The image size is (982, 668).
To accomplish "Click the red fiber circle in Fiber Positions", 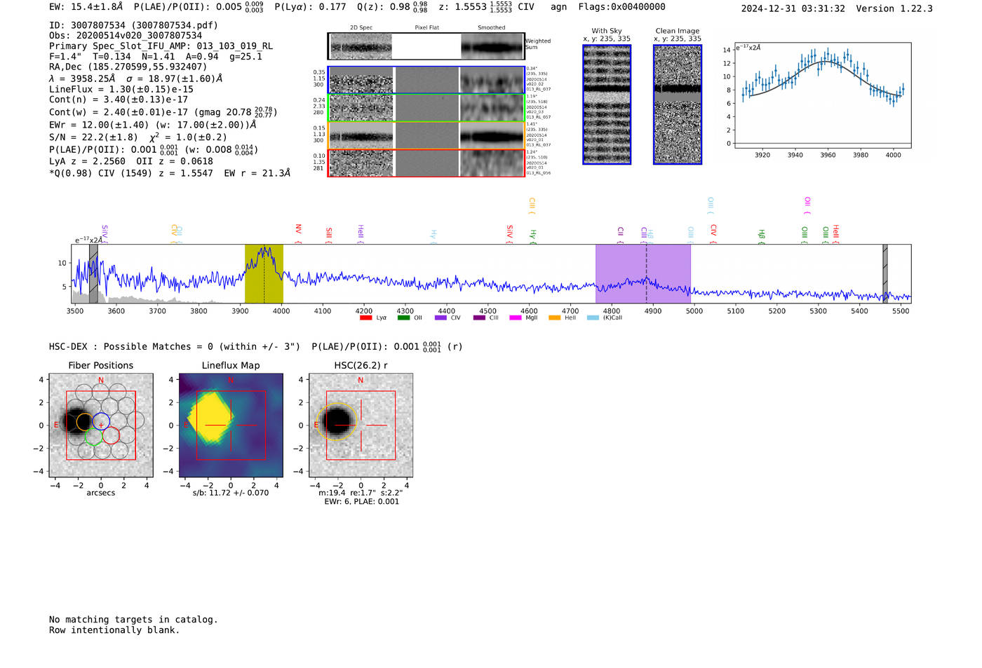I will pos(111,436).
